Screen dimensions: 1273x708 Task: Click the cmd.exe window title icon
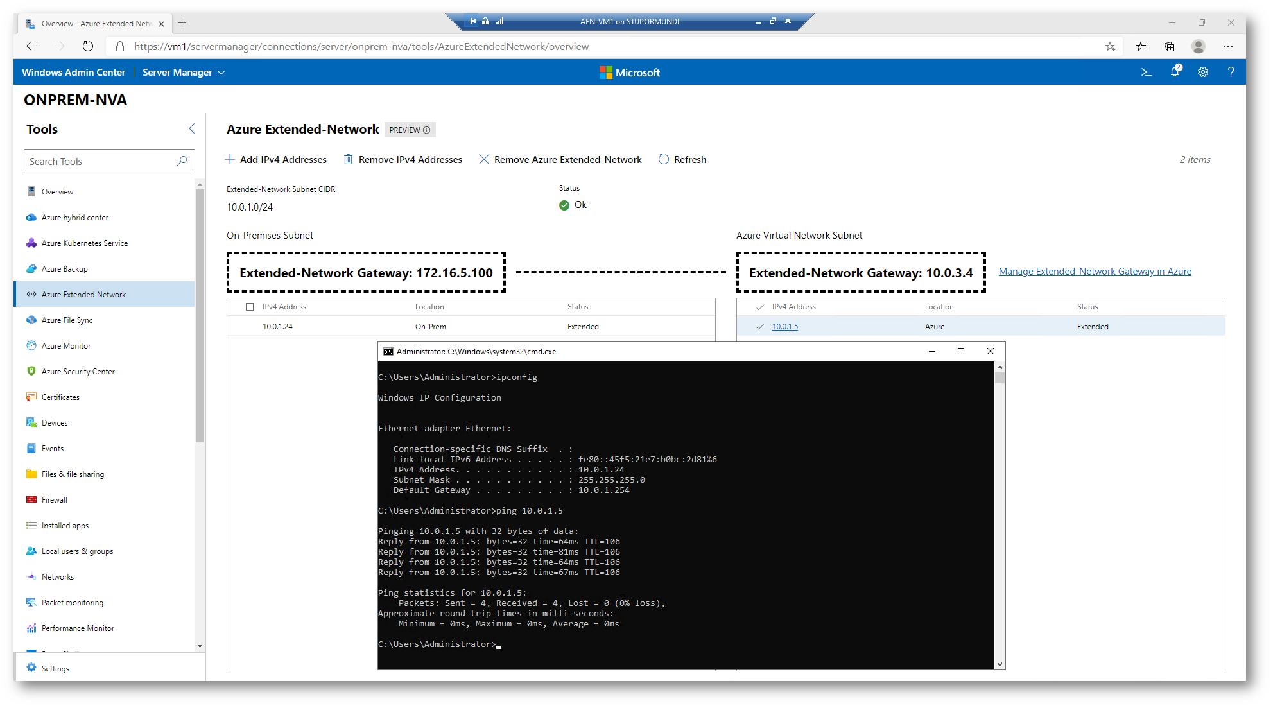[388, 352]
